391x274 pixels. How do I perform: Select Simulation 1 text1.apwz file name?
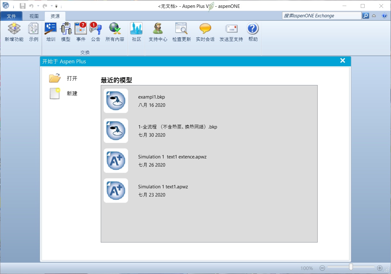[163, 186]
